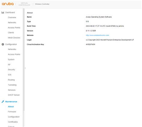Click the Aruba logo
The height and width of the screenshot is (127, 142).
pos(8,4)
